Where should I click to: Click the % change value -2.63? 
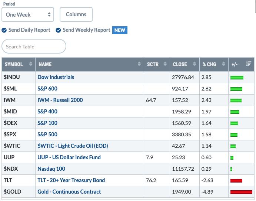[x=207, y=180]
